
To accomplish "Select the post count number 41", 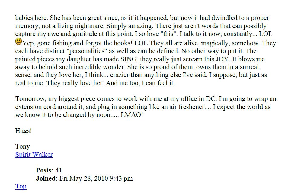I will pos(59,170).
